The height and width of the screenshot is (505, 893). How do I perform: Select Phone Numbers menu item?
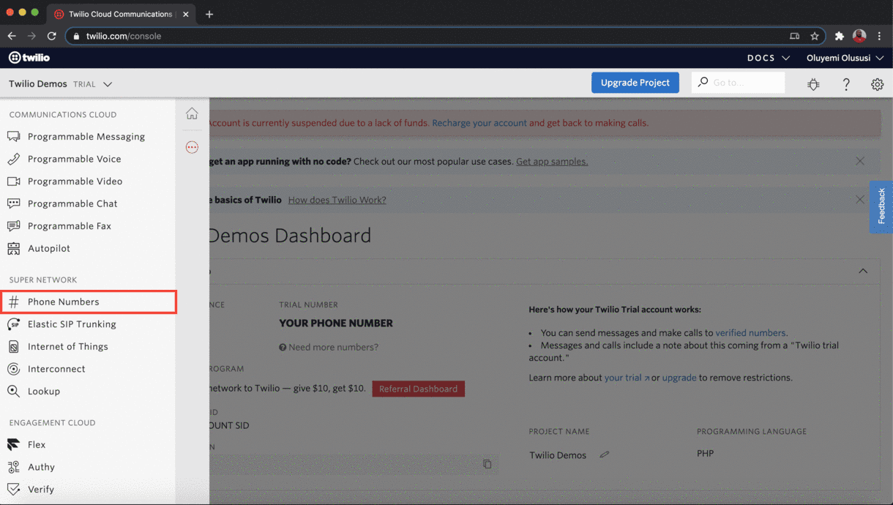point(88,302)
